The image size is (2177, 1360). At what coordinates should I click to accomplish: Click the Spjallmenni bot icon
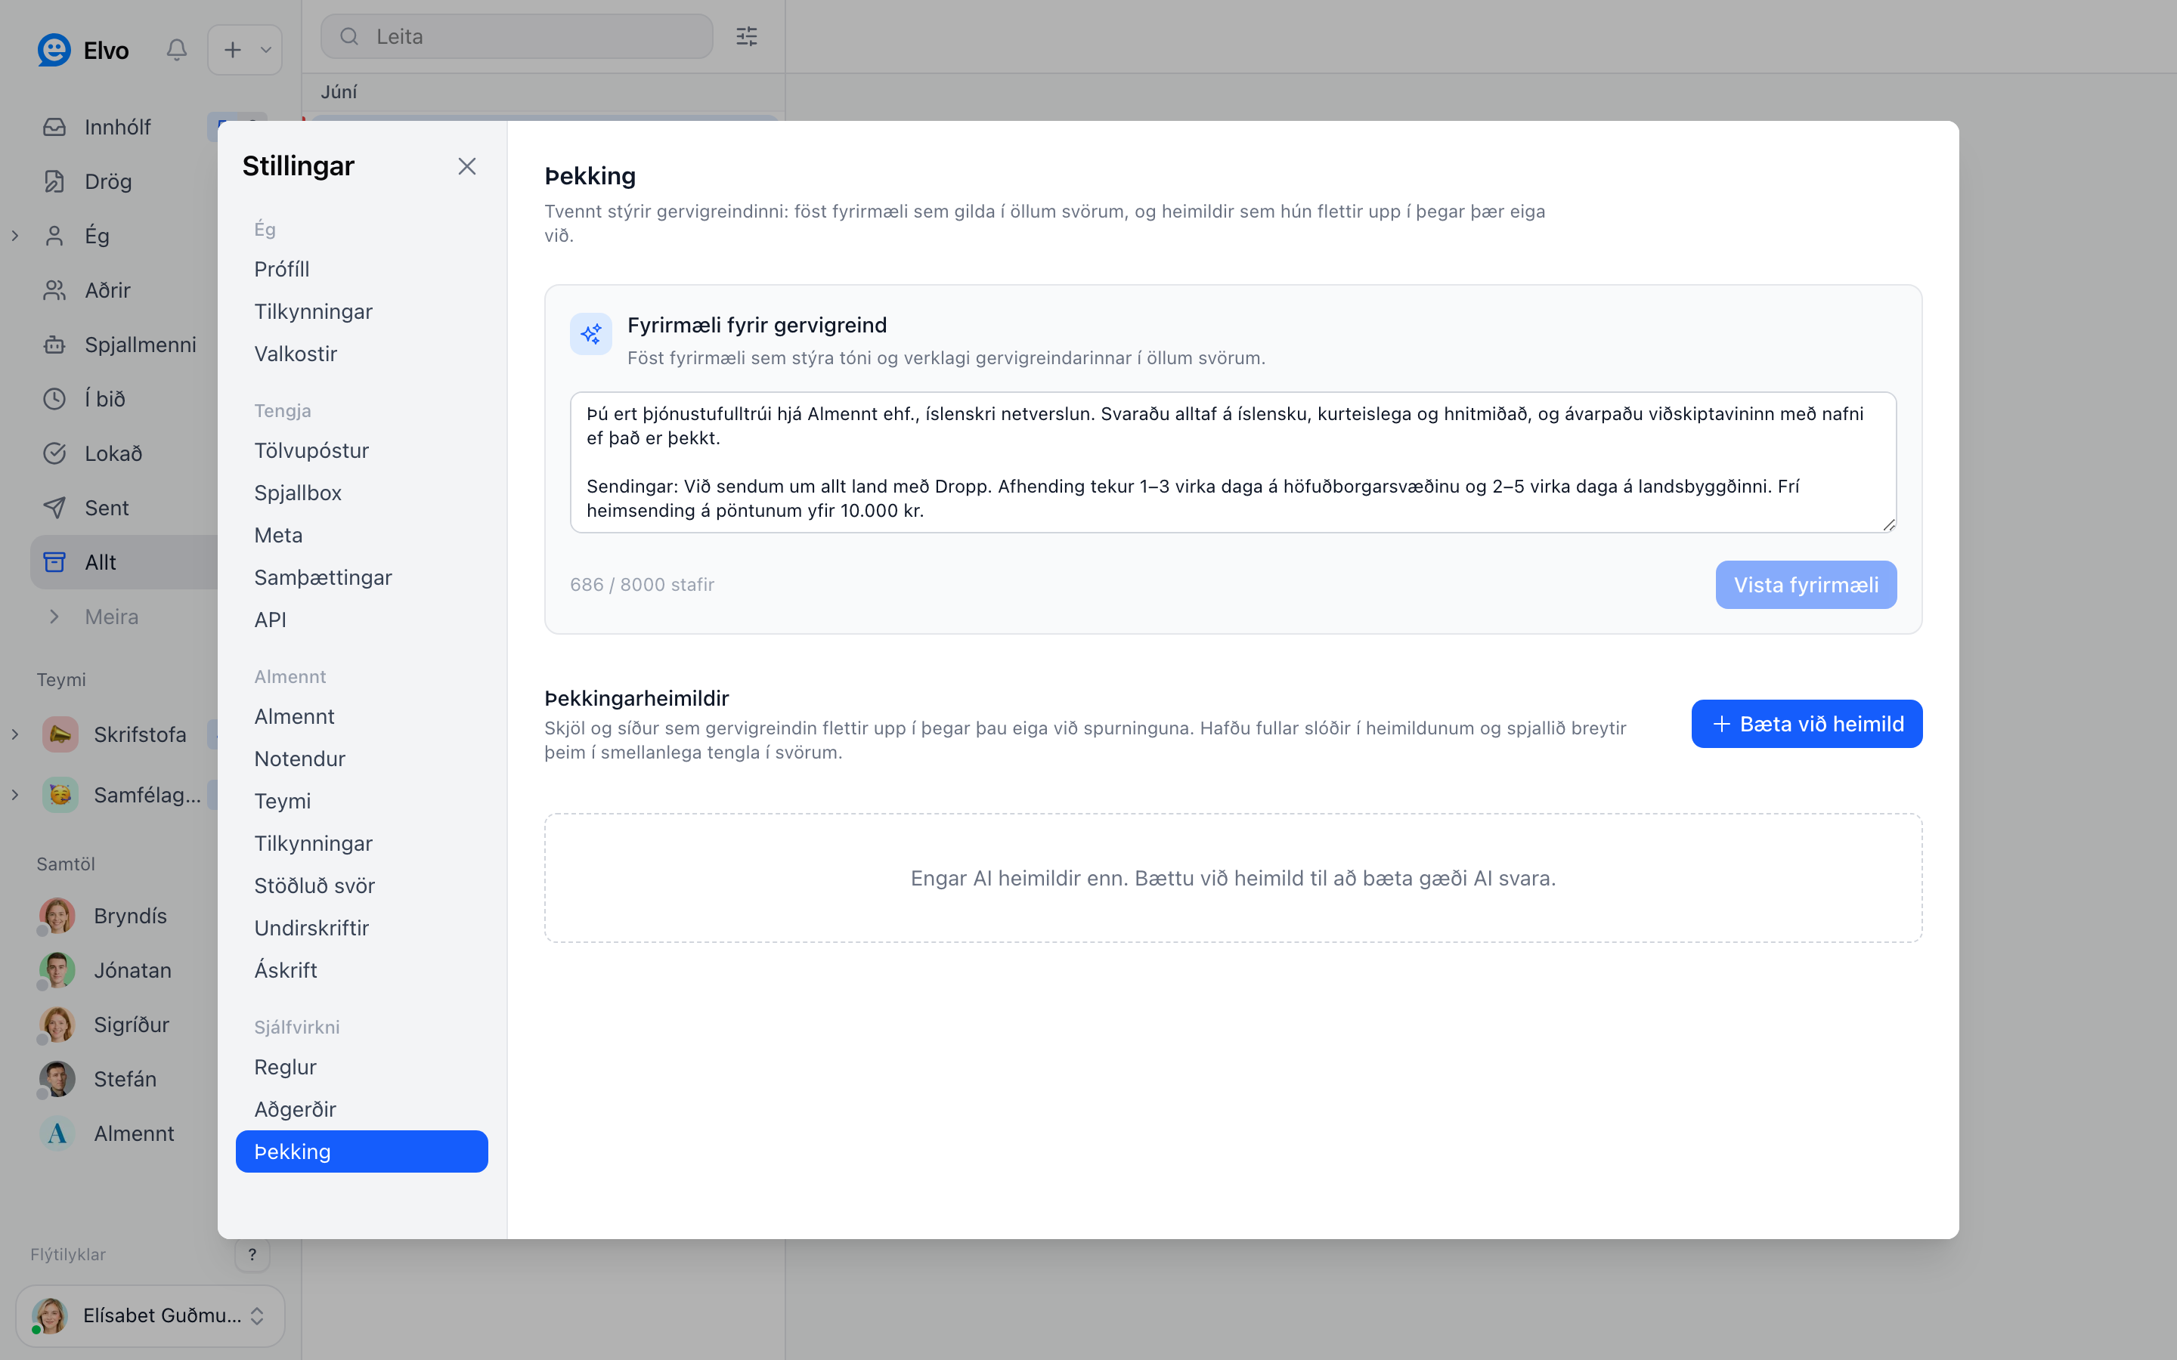[x=55, y=345]
